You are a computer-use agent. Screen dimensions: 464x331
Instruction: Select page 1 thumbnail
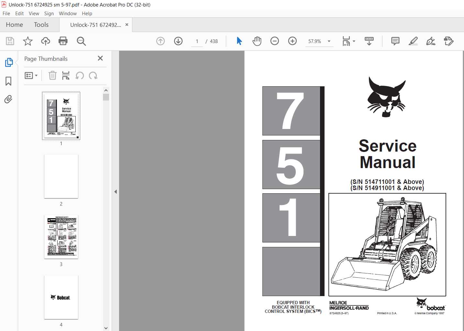point(61,116)
